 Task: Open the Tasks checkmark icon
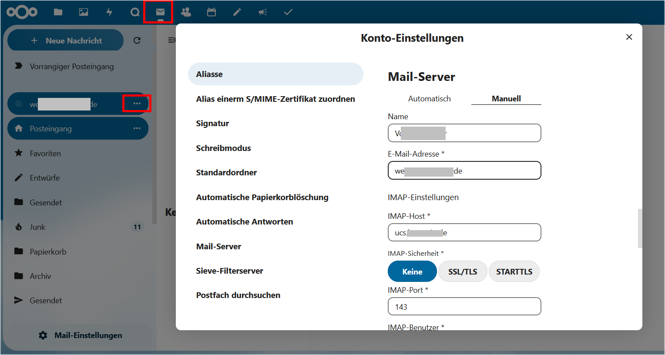[x=288, y=12]
